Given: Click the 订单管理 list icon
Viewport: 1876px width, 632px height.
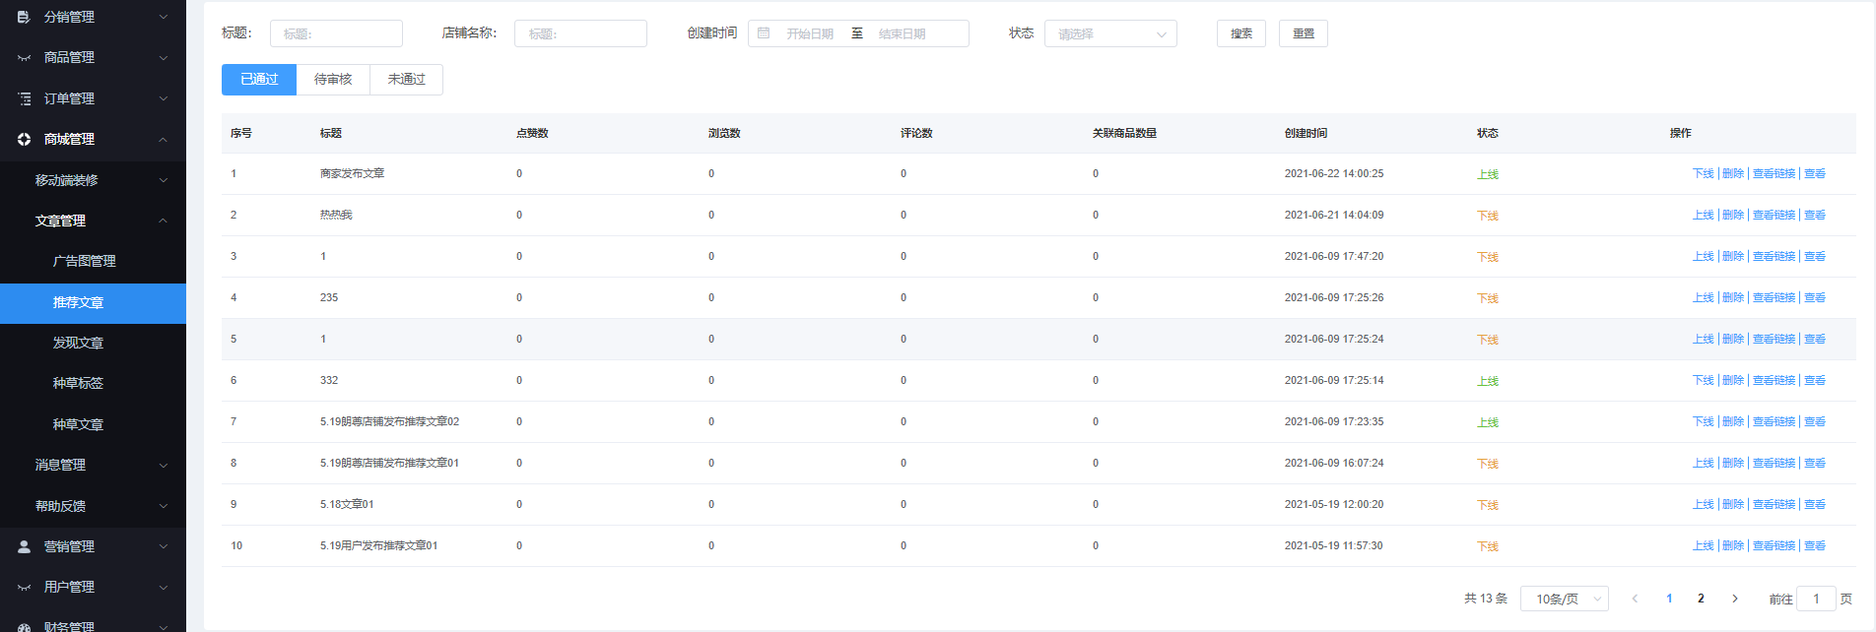Looking at the screenshot, I should [x=24, y=98].
